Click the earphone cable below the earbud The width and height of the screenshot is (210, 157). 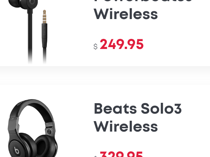point(30,37)
